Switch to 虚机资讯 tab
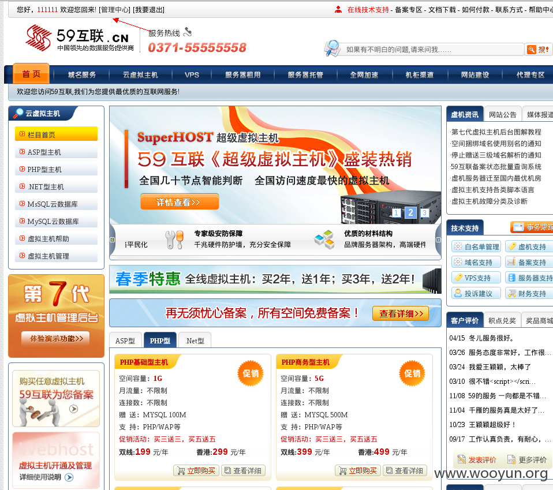553x490 pixels. click(x=465, y=114)
